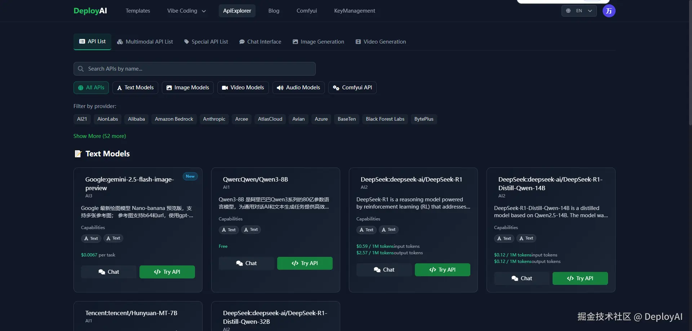Click Try API on DeepSeek-R1 card

443,270
